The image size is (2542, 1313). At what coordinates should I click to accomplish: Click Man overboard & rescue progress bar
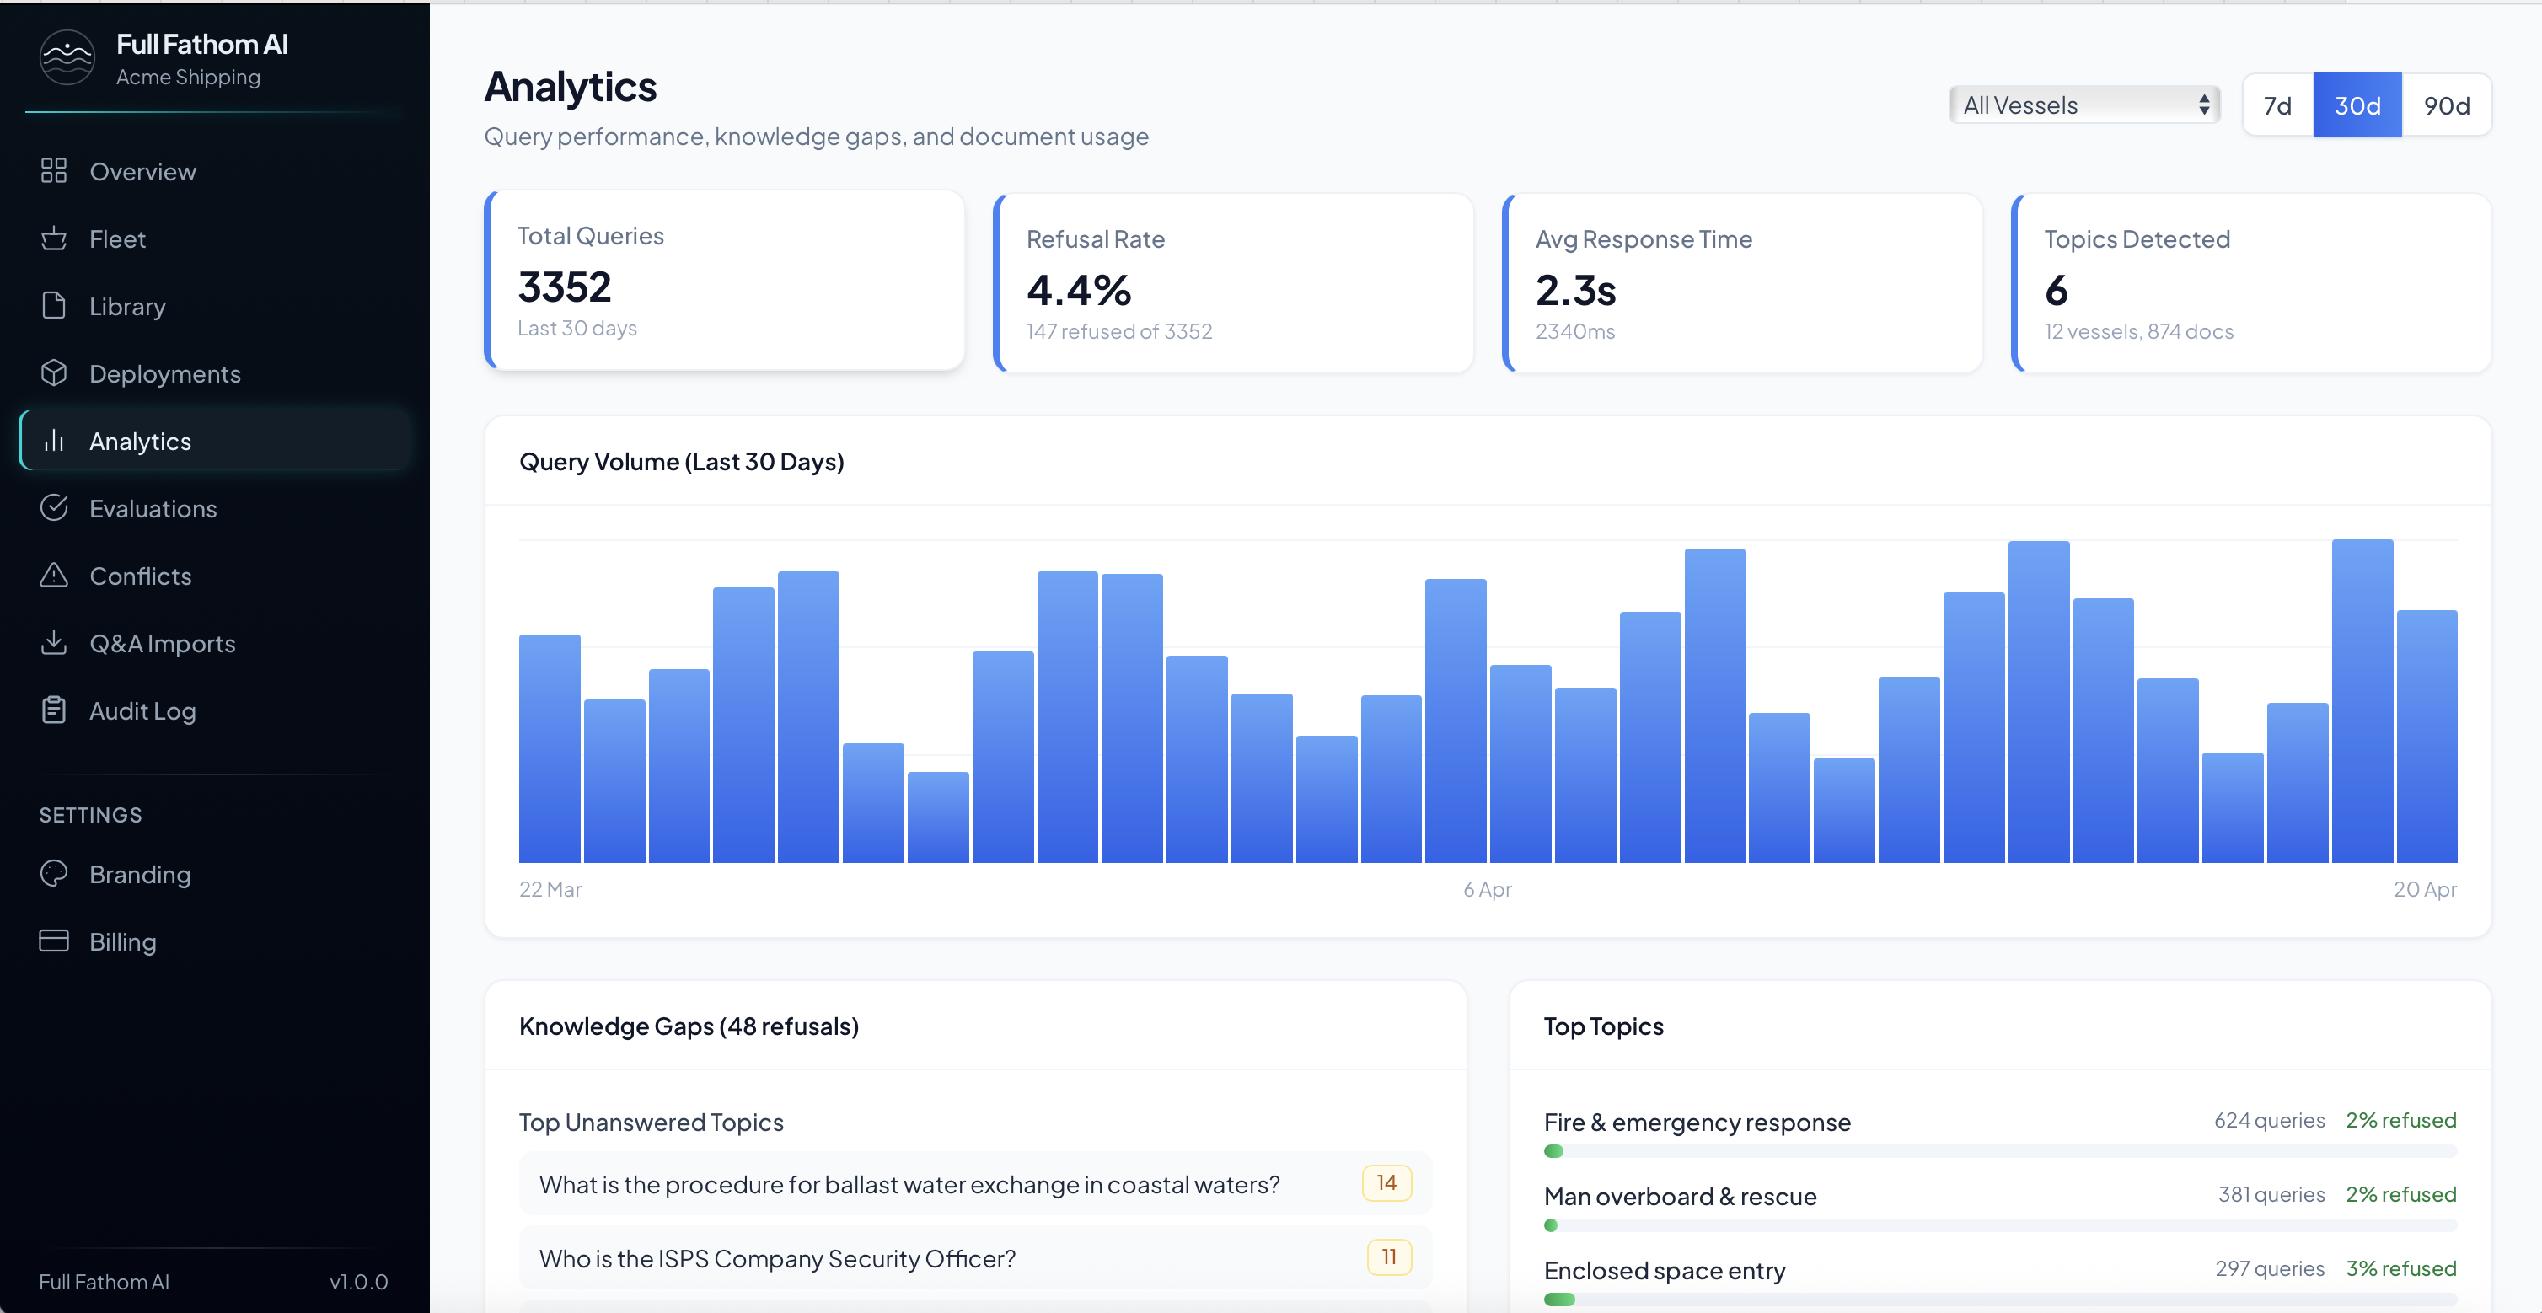2000,1225
